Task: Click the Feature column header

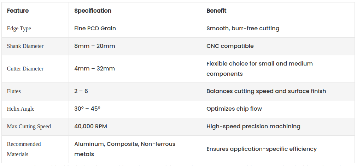Action: click(18, 11)
